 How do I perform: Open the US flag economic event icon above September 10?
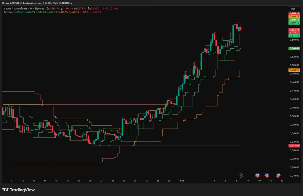(x=257, y=175)
